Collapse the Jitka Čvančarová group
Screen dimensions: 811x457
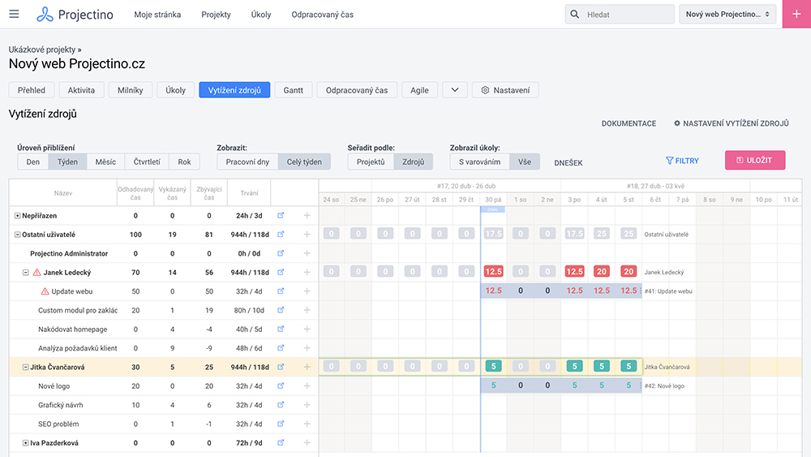click(x=26, y=368)
